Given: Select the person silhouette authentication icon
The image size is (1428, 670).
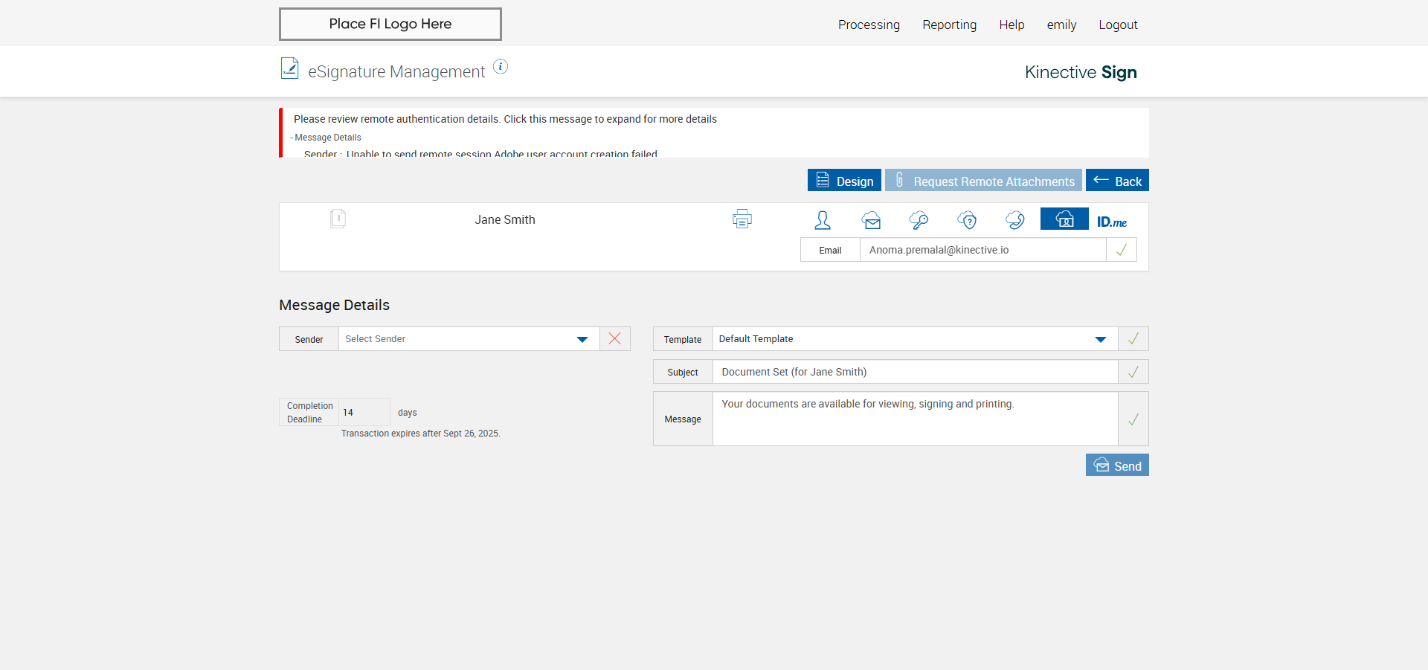Looking at the screenshot, I should click(823, 219).
